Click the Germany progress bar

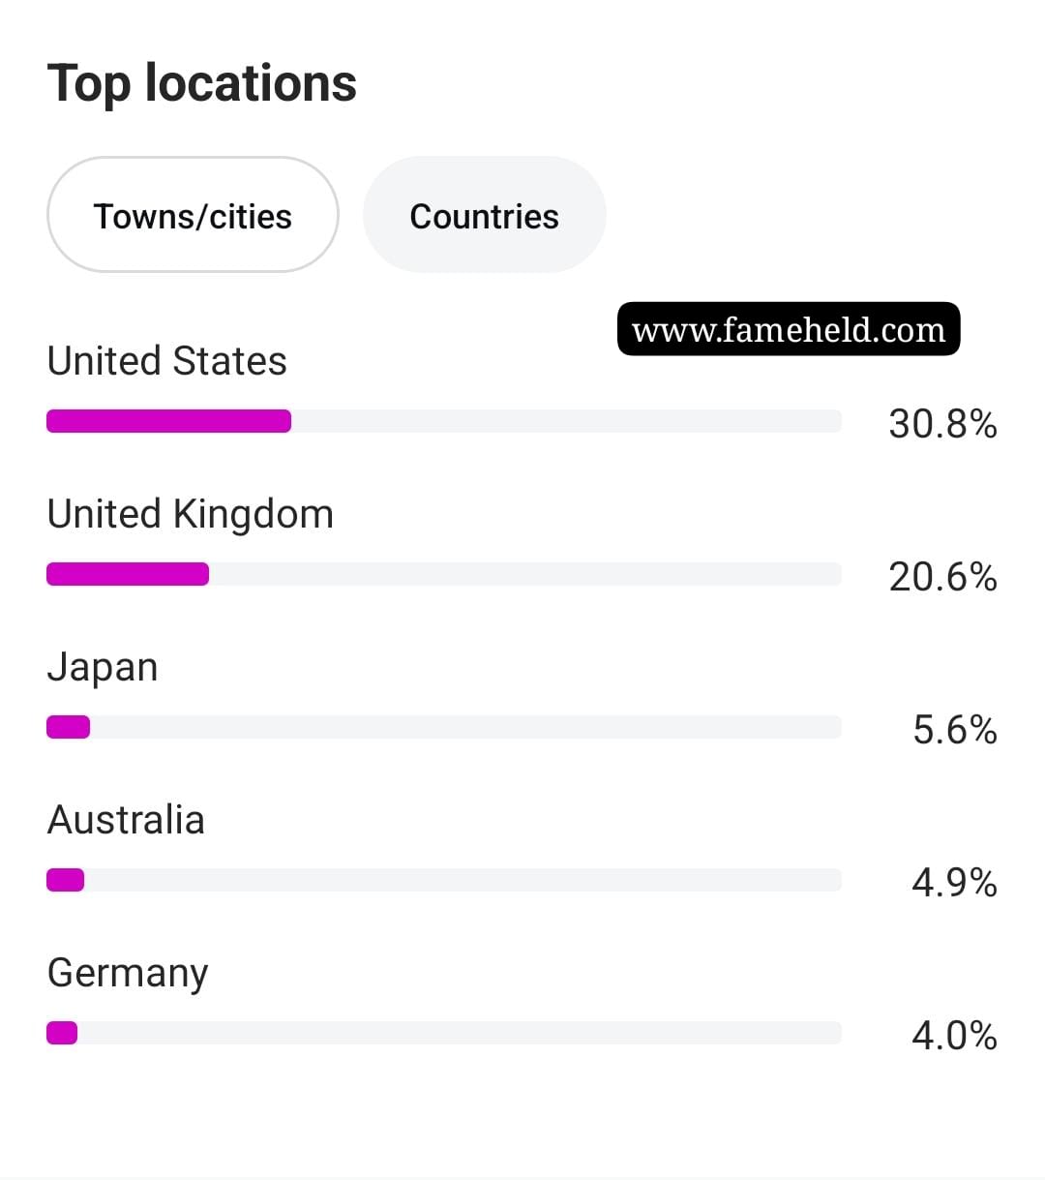[444, 1033]
